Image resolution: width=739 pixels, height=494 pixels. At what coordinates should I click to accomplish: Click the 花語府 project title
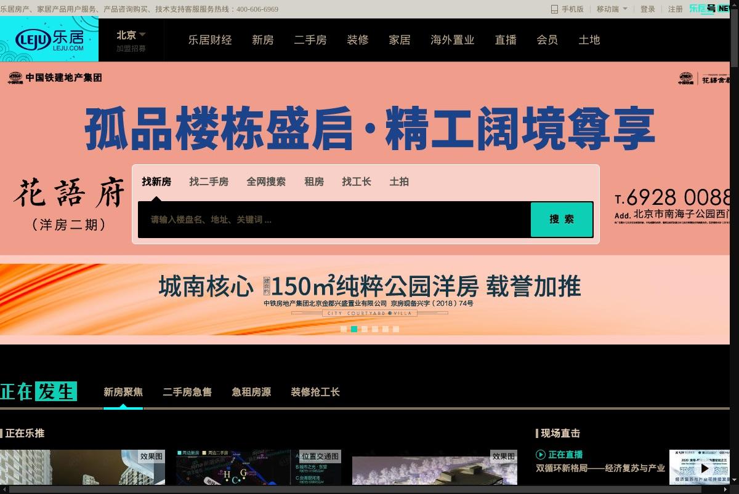[x=70, y=193]
